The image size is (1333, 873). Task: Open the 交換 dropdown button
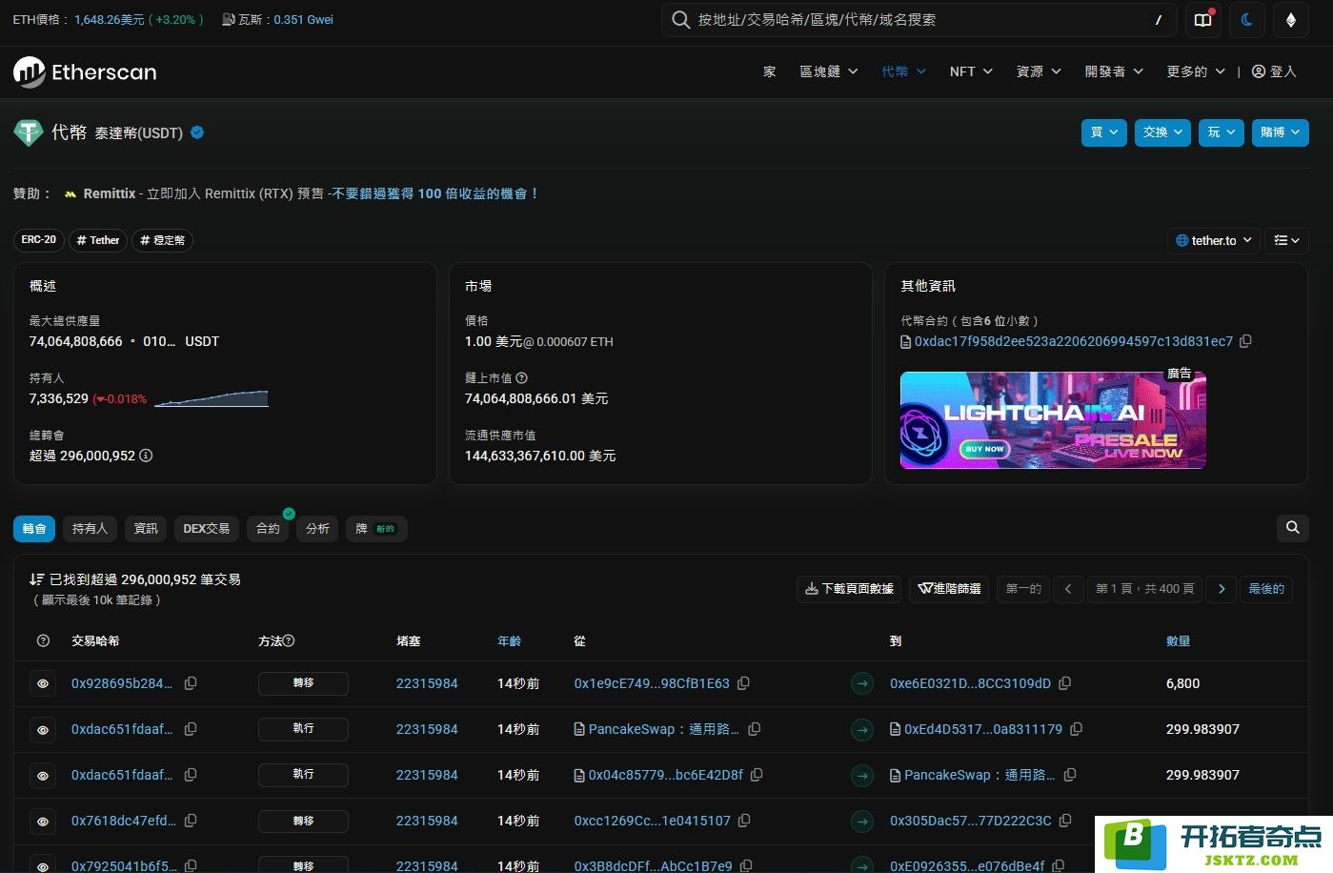pyautogui.click(x=1162, y=132)
